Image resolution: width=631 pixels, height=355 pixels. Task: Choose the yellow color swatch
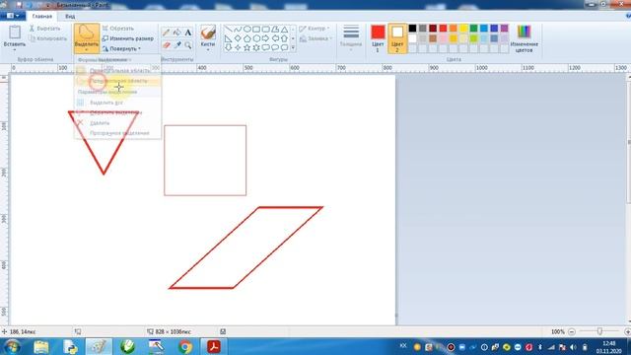[x=463, y=29]
